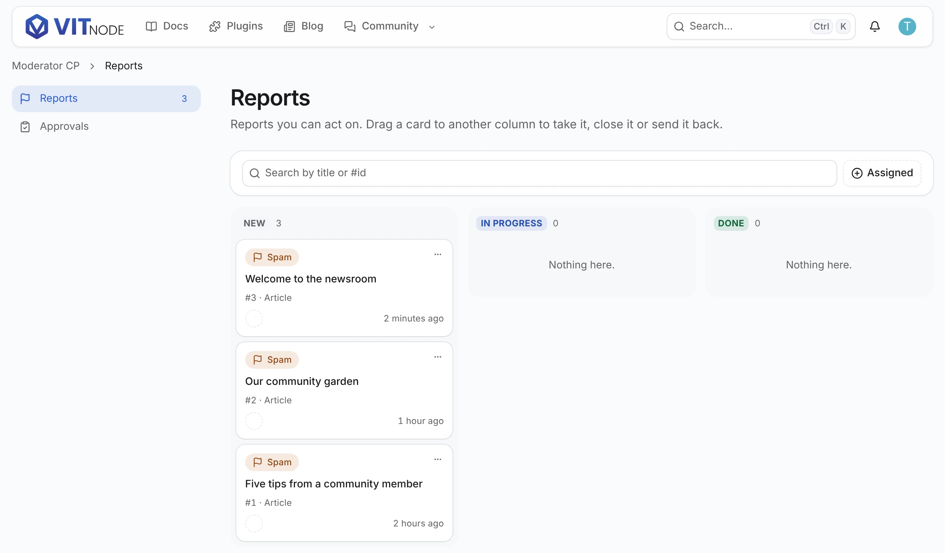Viewport: 945px width, 553px height.
Task: Click the Reports count badge 3
Action: pyautogui.click(x=184, y=99)
